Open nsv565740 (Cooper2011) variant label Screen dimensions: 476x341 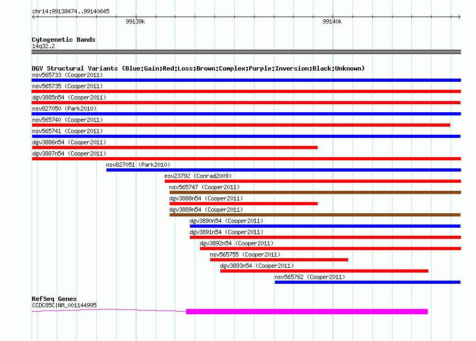[67, 120]
